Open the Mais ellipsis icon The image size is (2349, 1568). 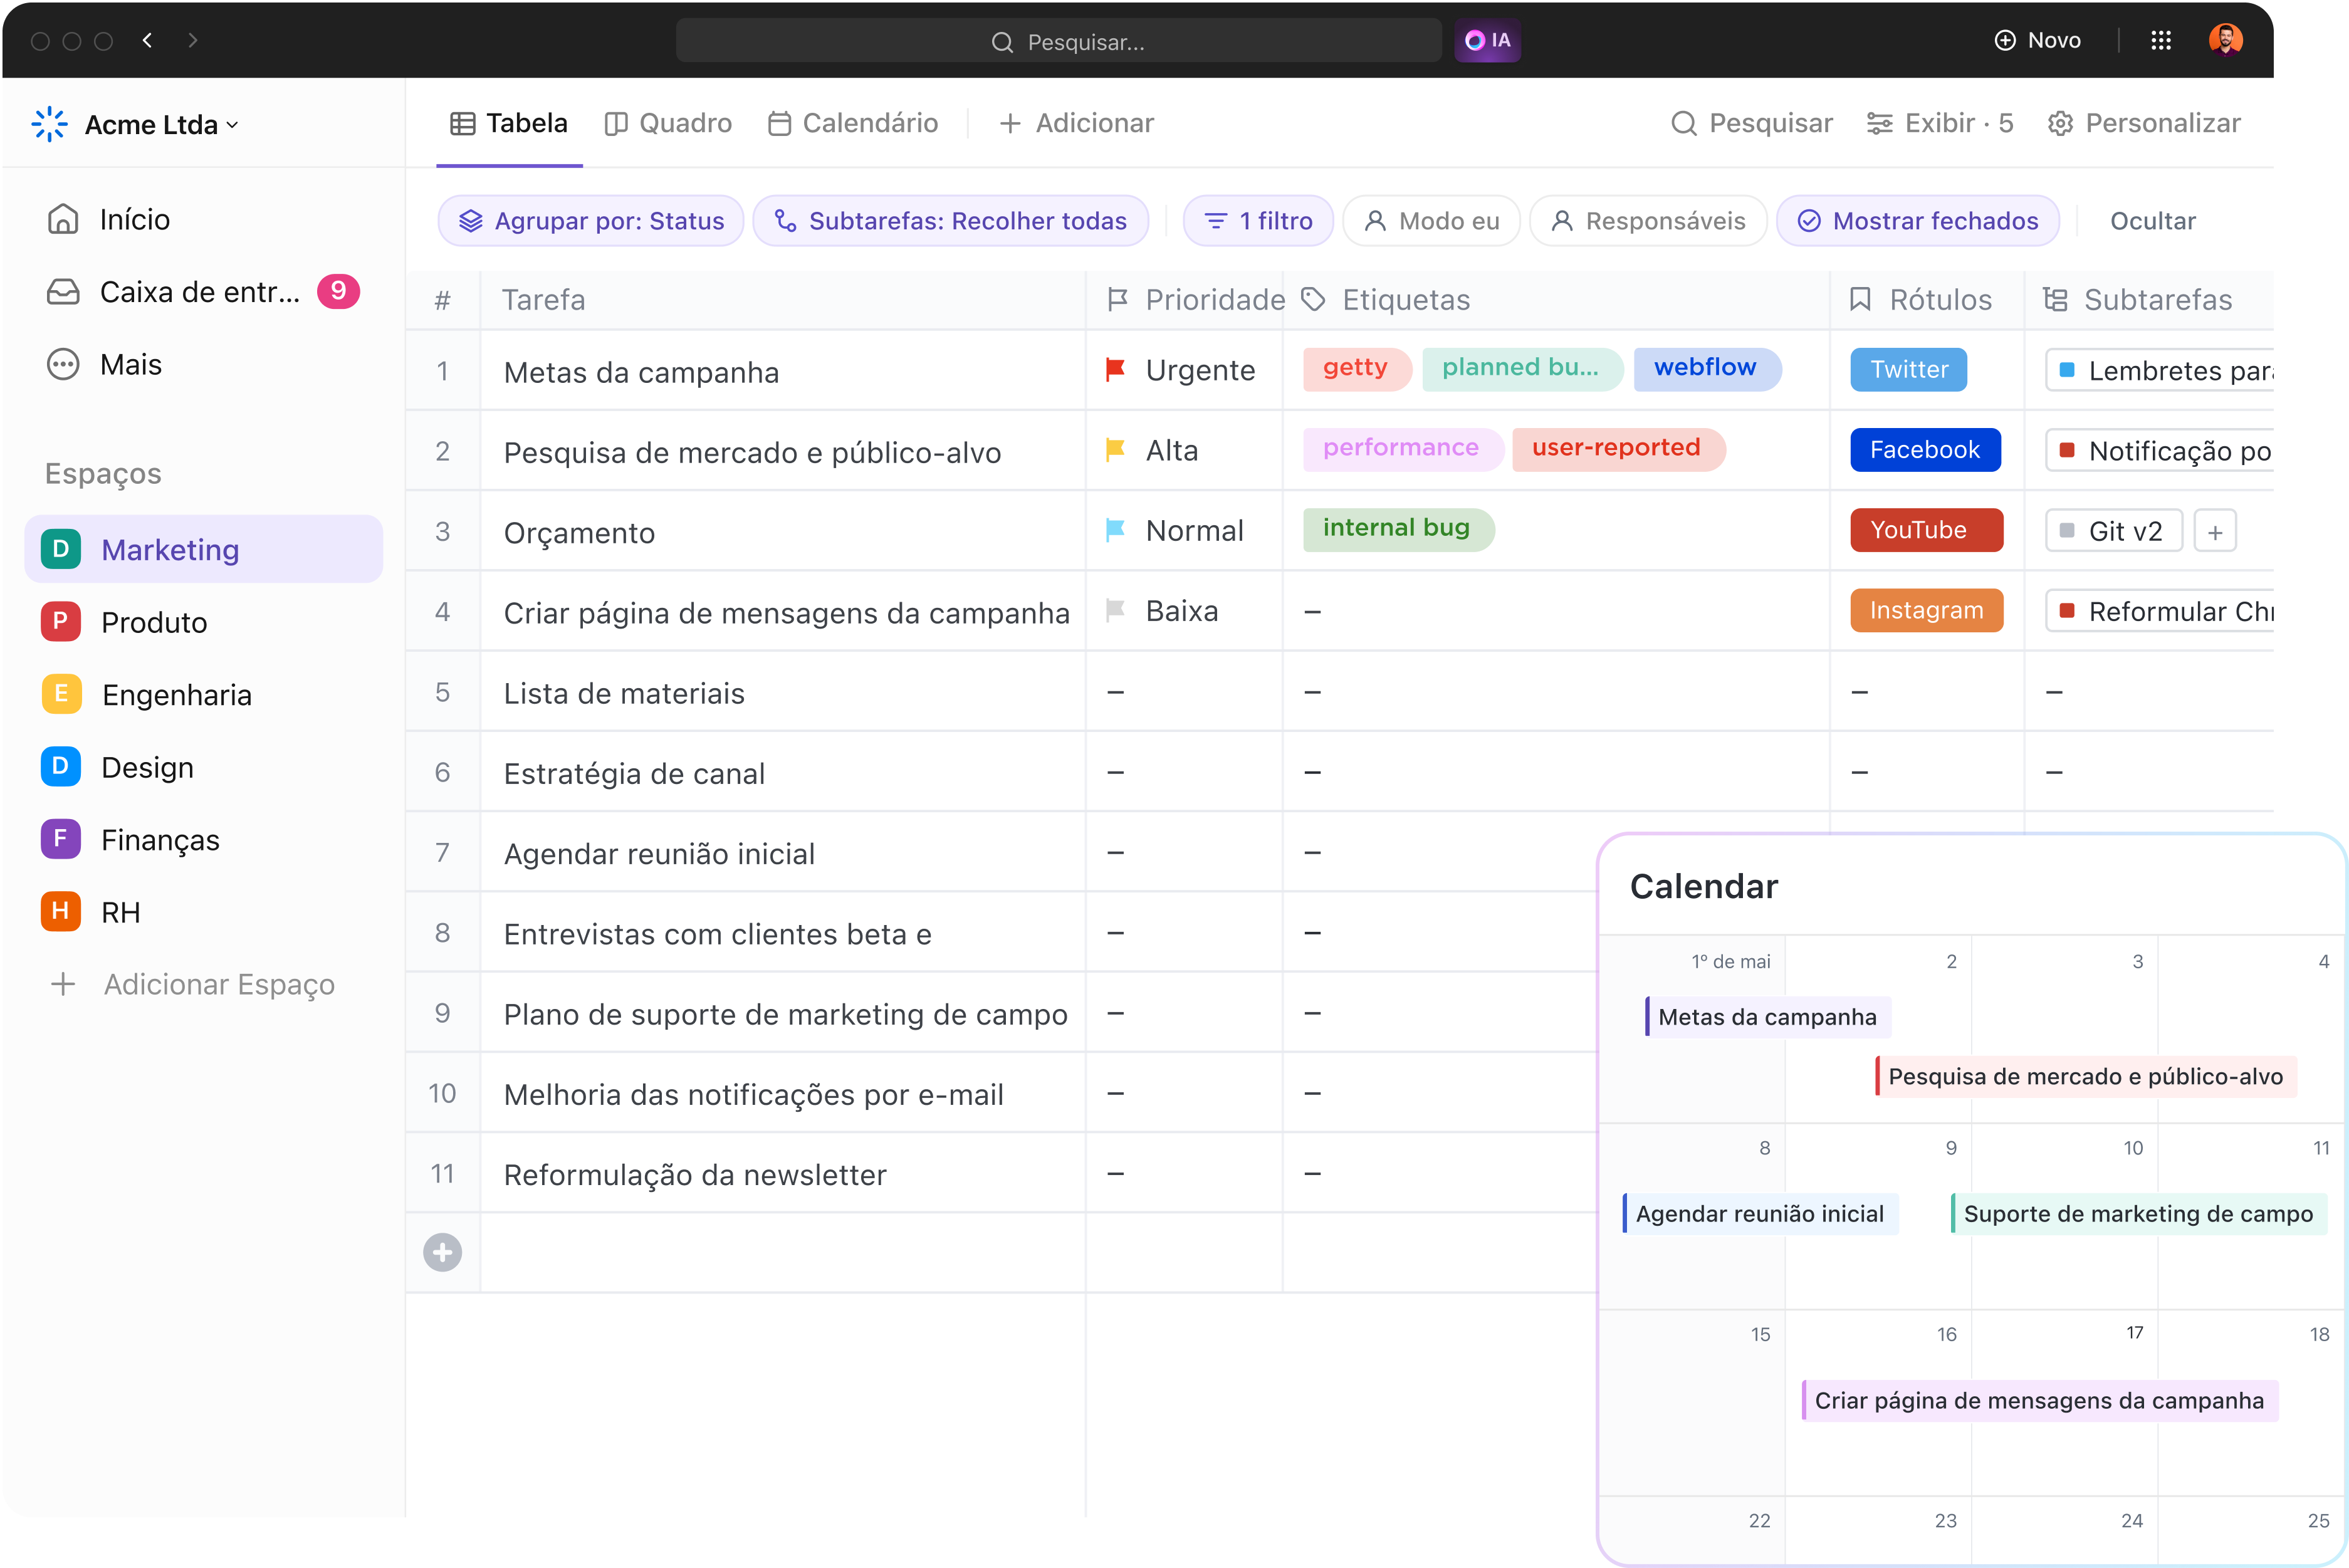coord(63,364)
